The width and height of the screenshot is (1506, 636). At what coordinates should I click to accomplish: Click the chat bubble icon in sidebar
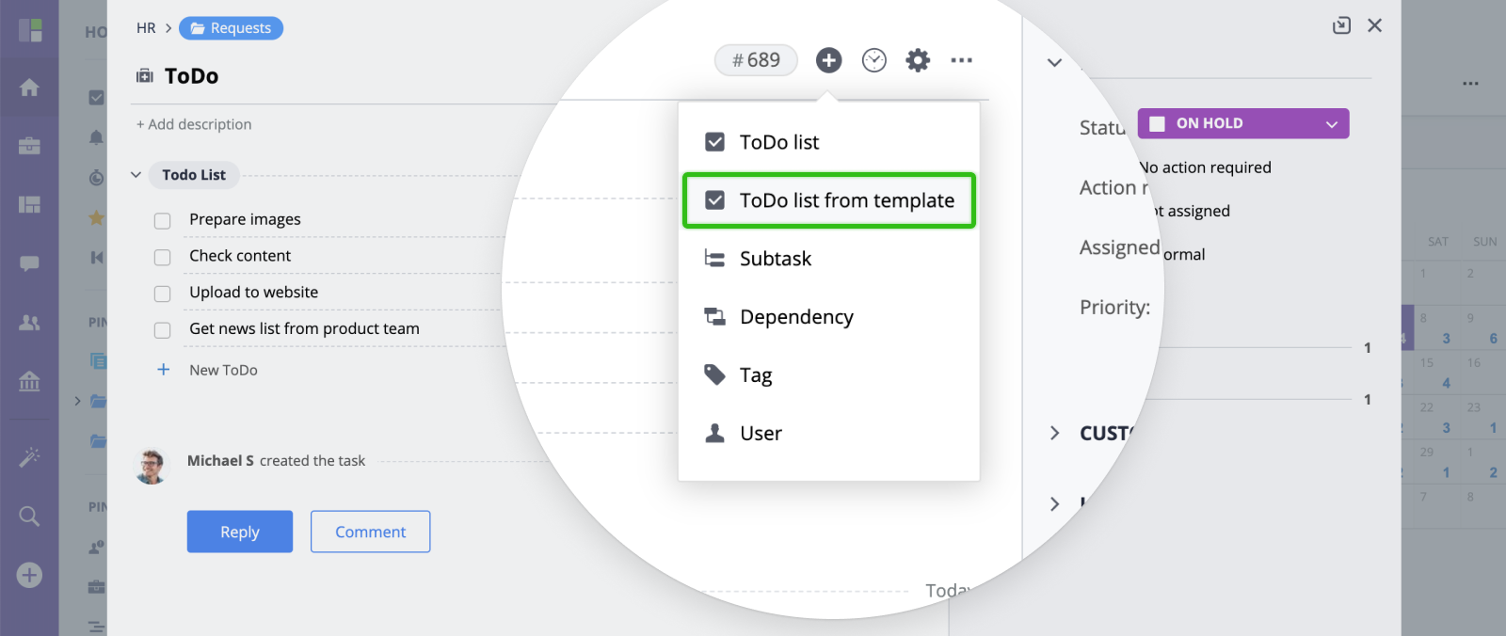(29, 263)
